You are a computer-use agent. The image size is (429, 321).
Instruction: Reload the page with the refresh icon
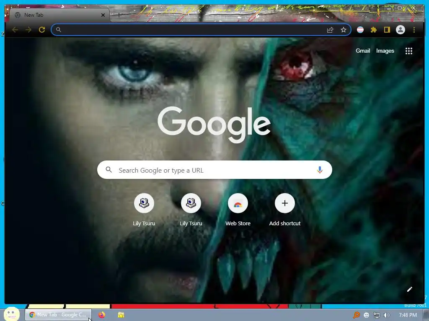point(42,30)
